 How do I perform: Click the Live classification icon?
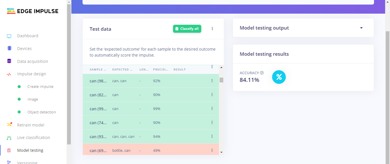point(9,137)
